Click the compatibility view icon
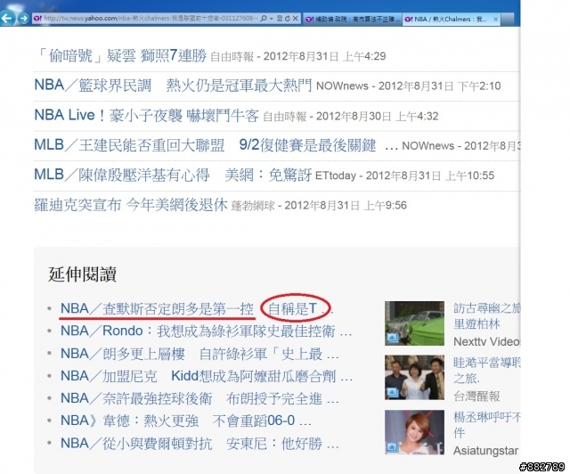The width and height of the screenshot is (570, 474). (x=280, y=19)
